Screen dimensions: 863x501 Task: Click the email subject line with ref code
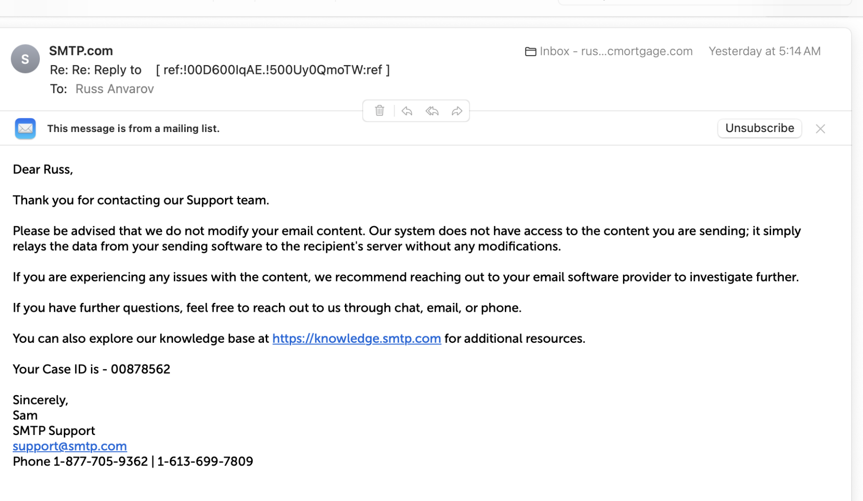(x=219, y=70)
